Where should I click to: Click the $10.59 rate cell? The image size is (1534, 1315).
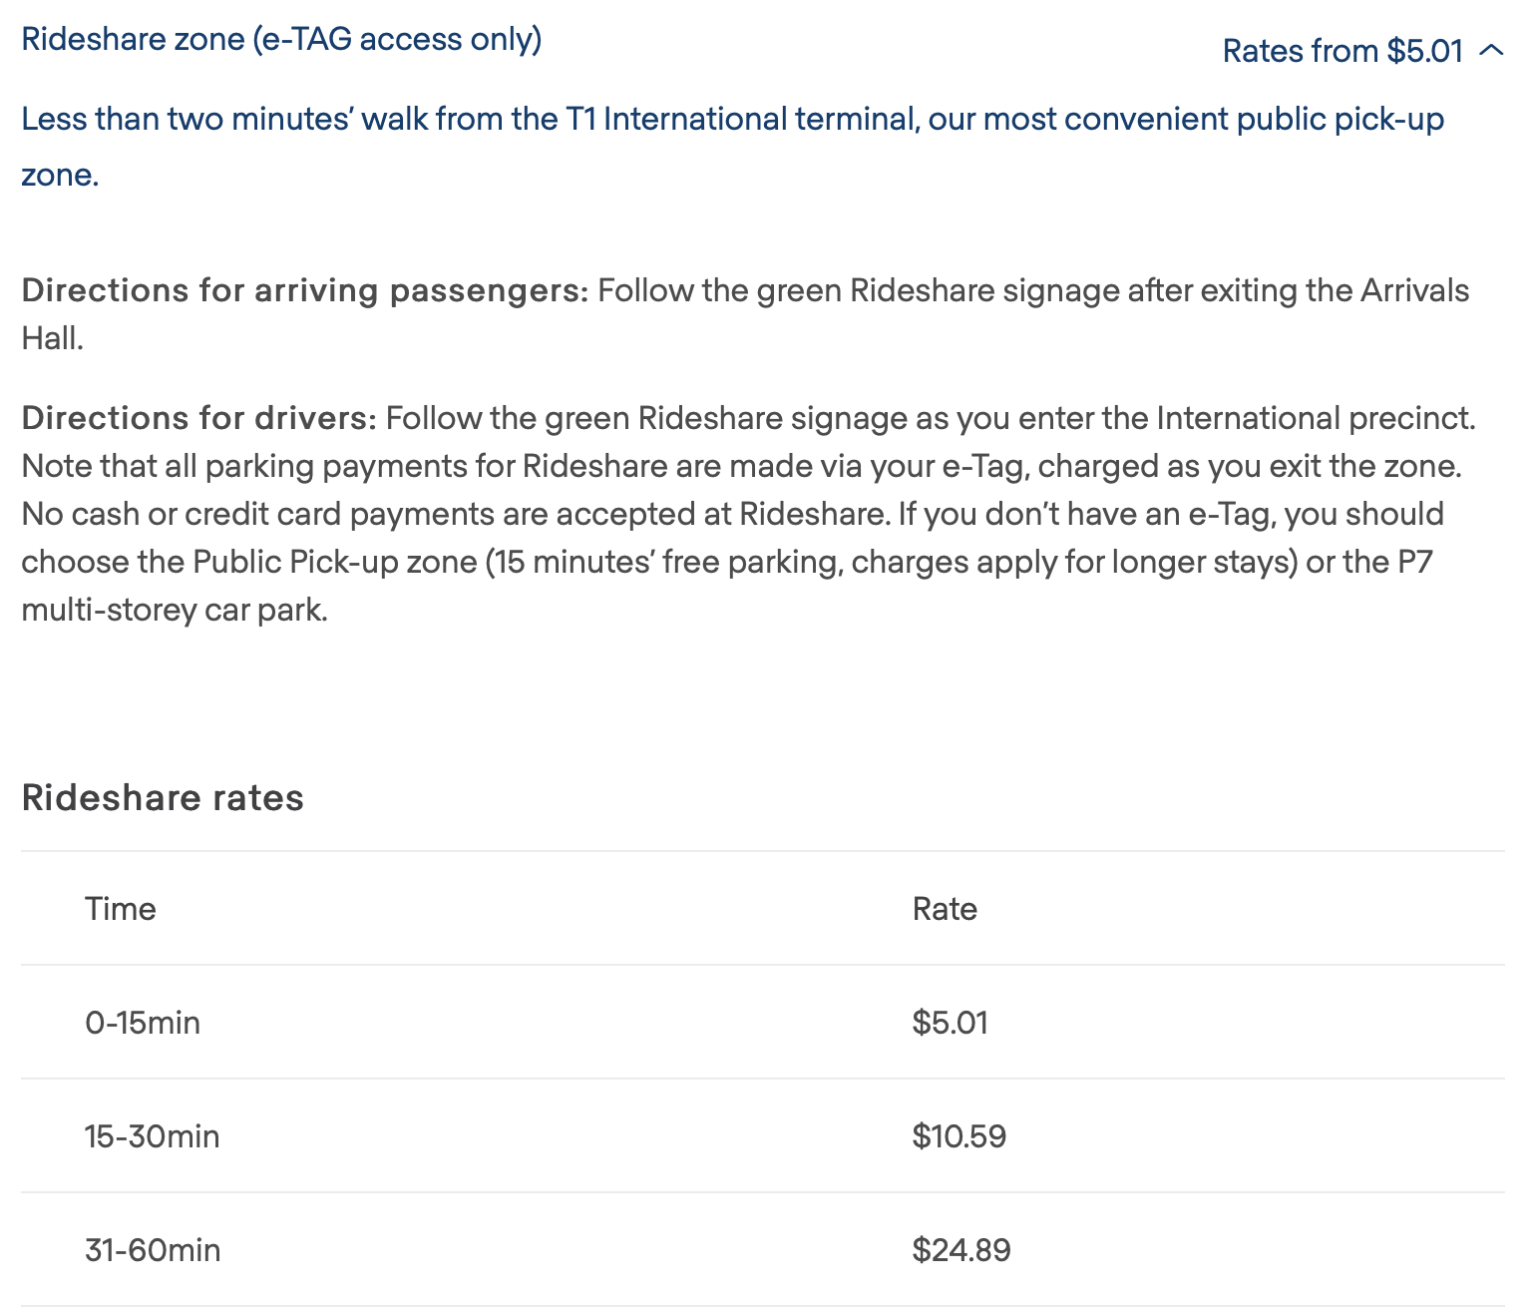pyautogui.click(x=959, y=1136)
